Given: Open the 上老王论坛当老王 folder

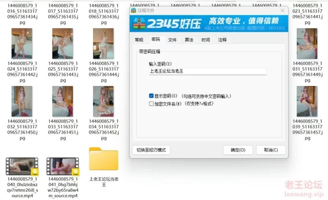Looking at the screenshot, I should (x=104, y=159).
